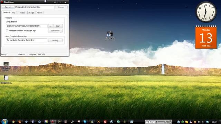The image size is (221, 124).
Task: Switch to the General tab
Action: (7, 12)
